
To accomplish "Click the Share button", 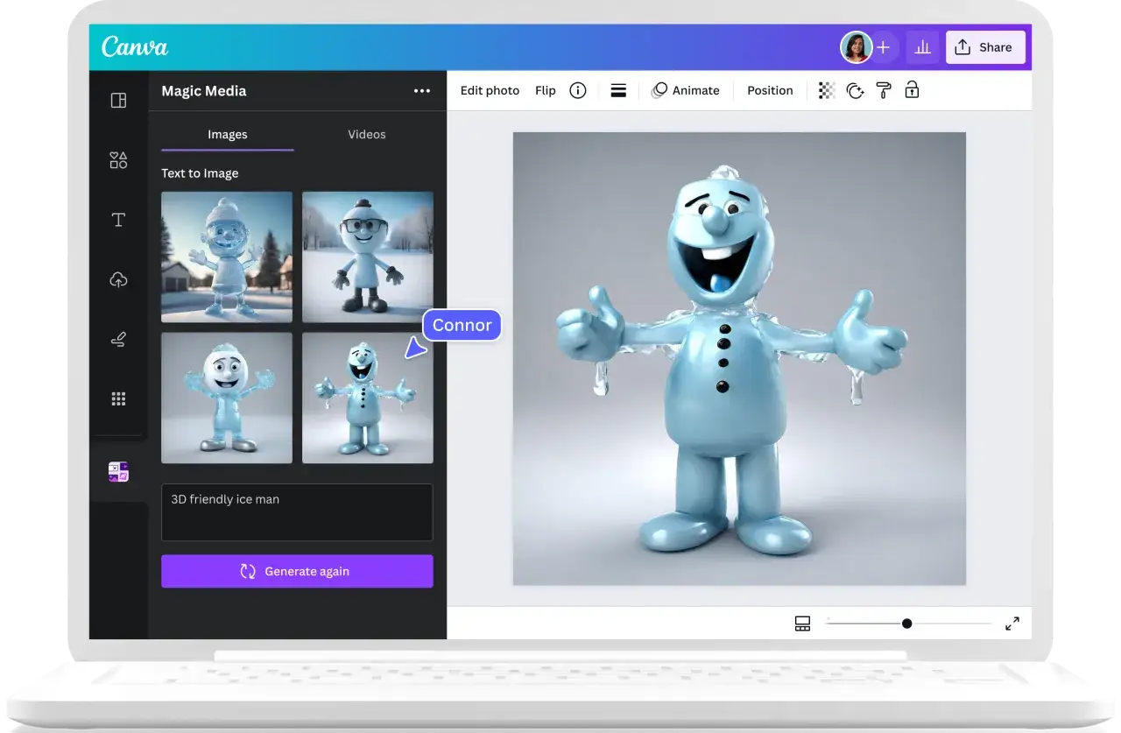I will tap(984, 47).
